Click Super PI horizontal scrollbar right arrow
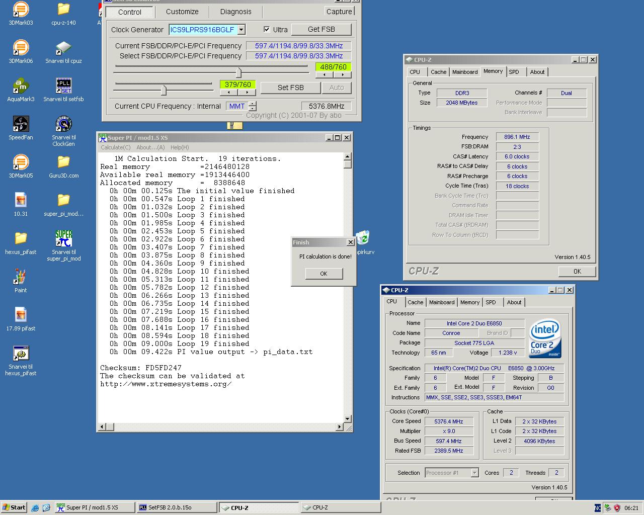Viewport: 644px width, 515px height. pos(339,427)
